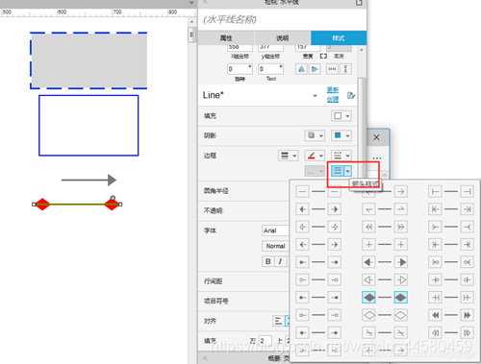The height and width of the screenshot is (364, 481).
Task: Open the 填充 fill color dropdown
Action: 342,116
